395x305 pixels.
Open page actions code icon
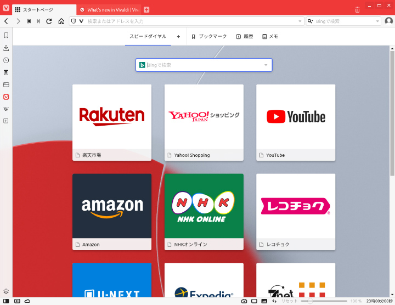pyautogui.click(x=274, y=301)
